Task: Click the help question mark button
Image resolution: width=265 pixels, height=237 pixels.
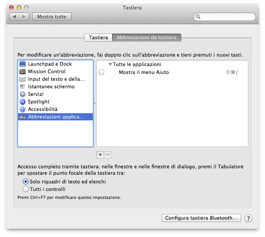Action: [x=248, y=218]
